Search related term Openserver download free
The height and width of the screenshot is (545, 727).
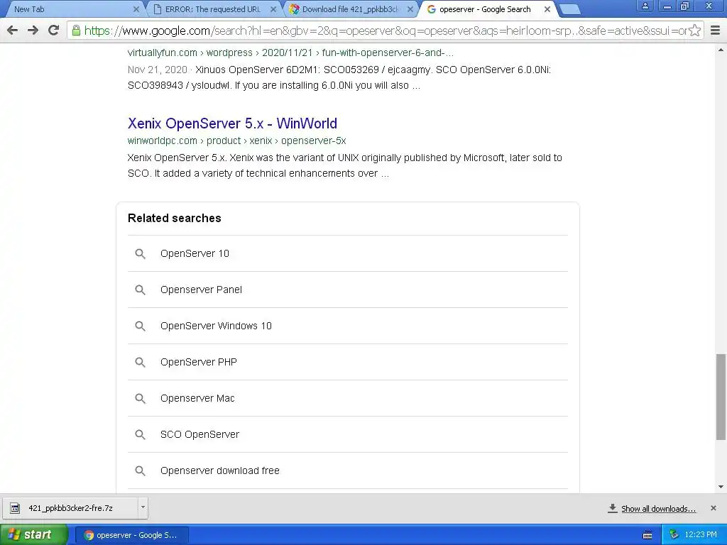(x=220, y=470)
